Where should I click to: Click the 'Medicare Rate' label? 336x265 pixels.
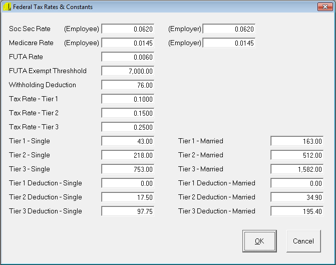tap(31, 43)
